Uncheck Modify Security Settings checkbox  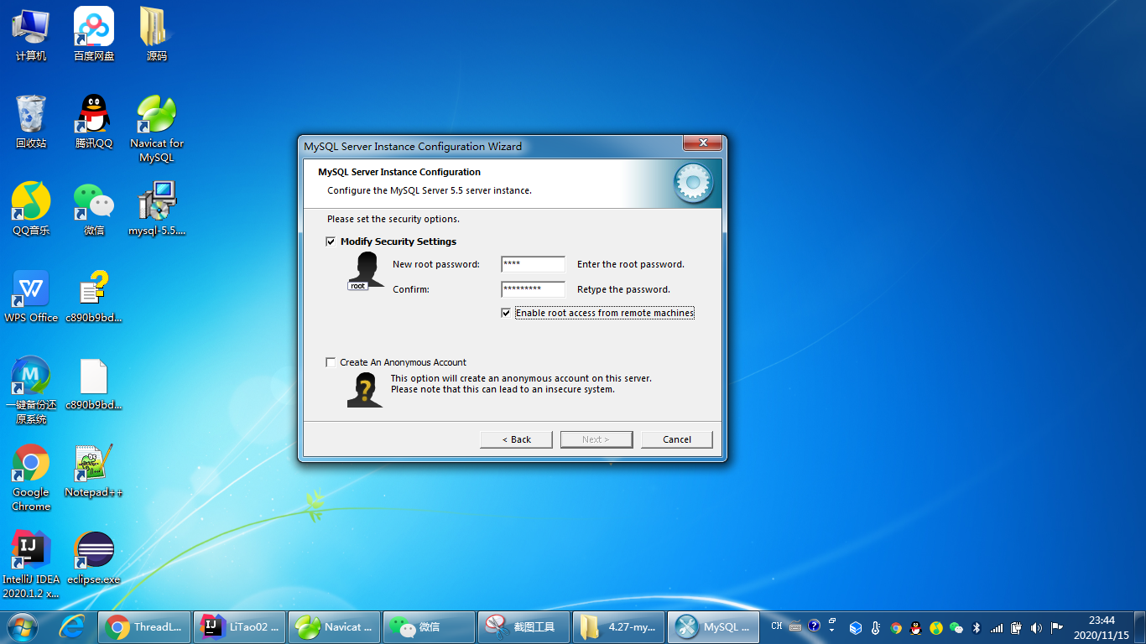(331, 241)
